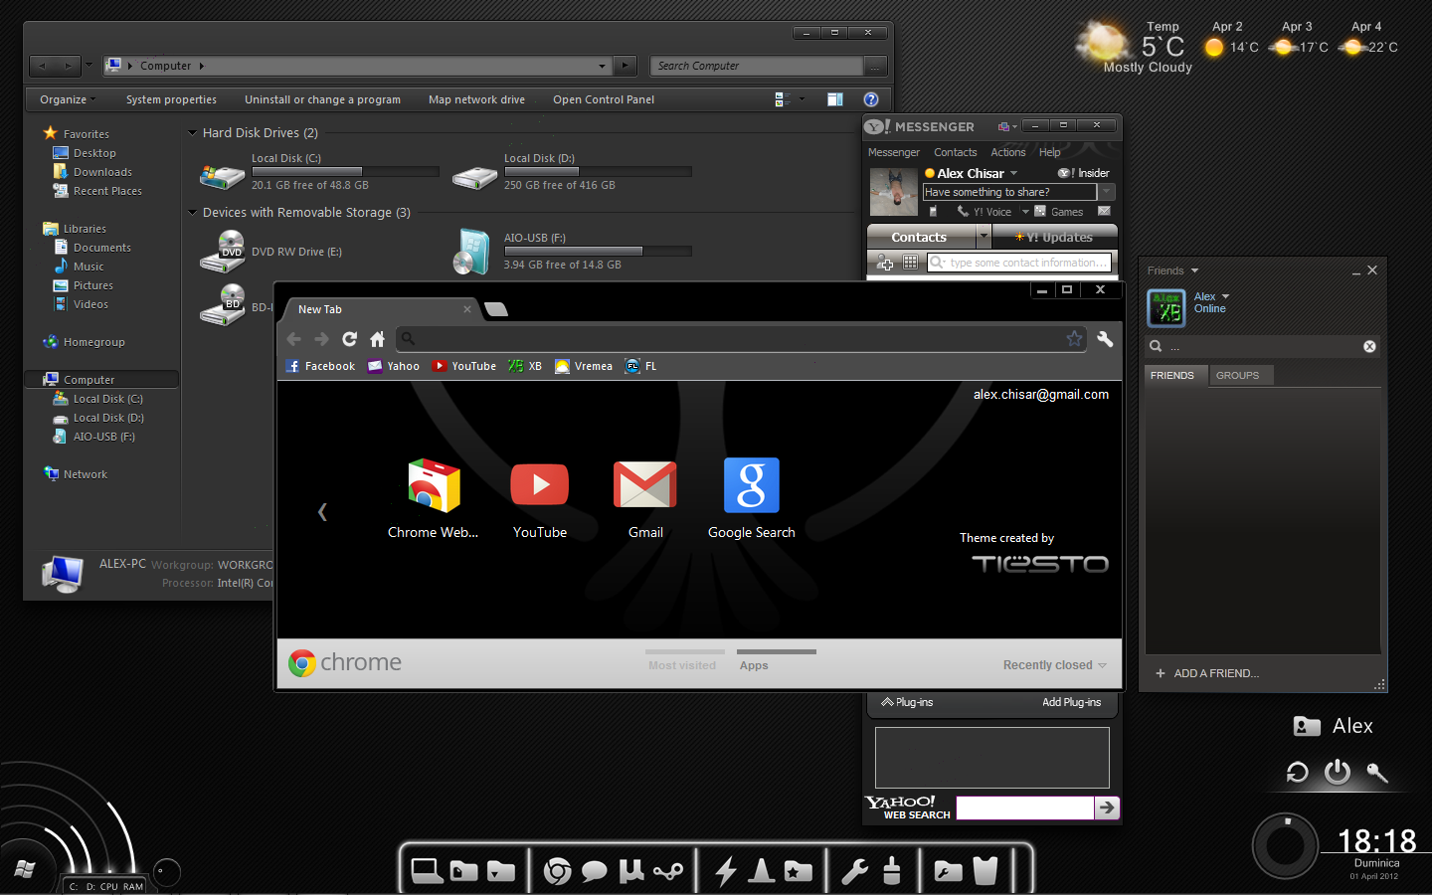Open the YouTube bookmark in bookmarks bar
Image resolution: width=1432 pixels, height=895 pixels.
[464, 366]
